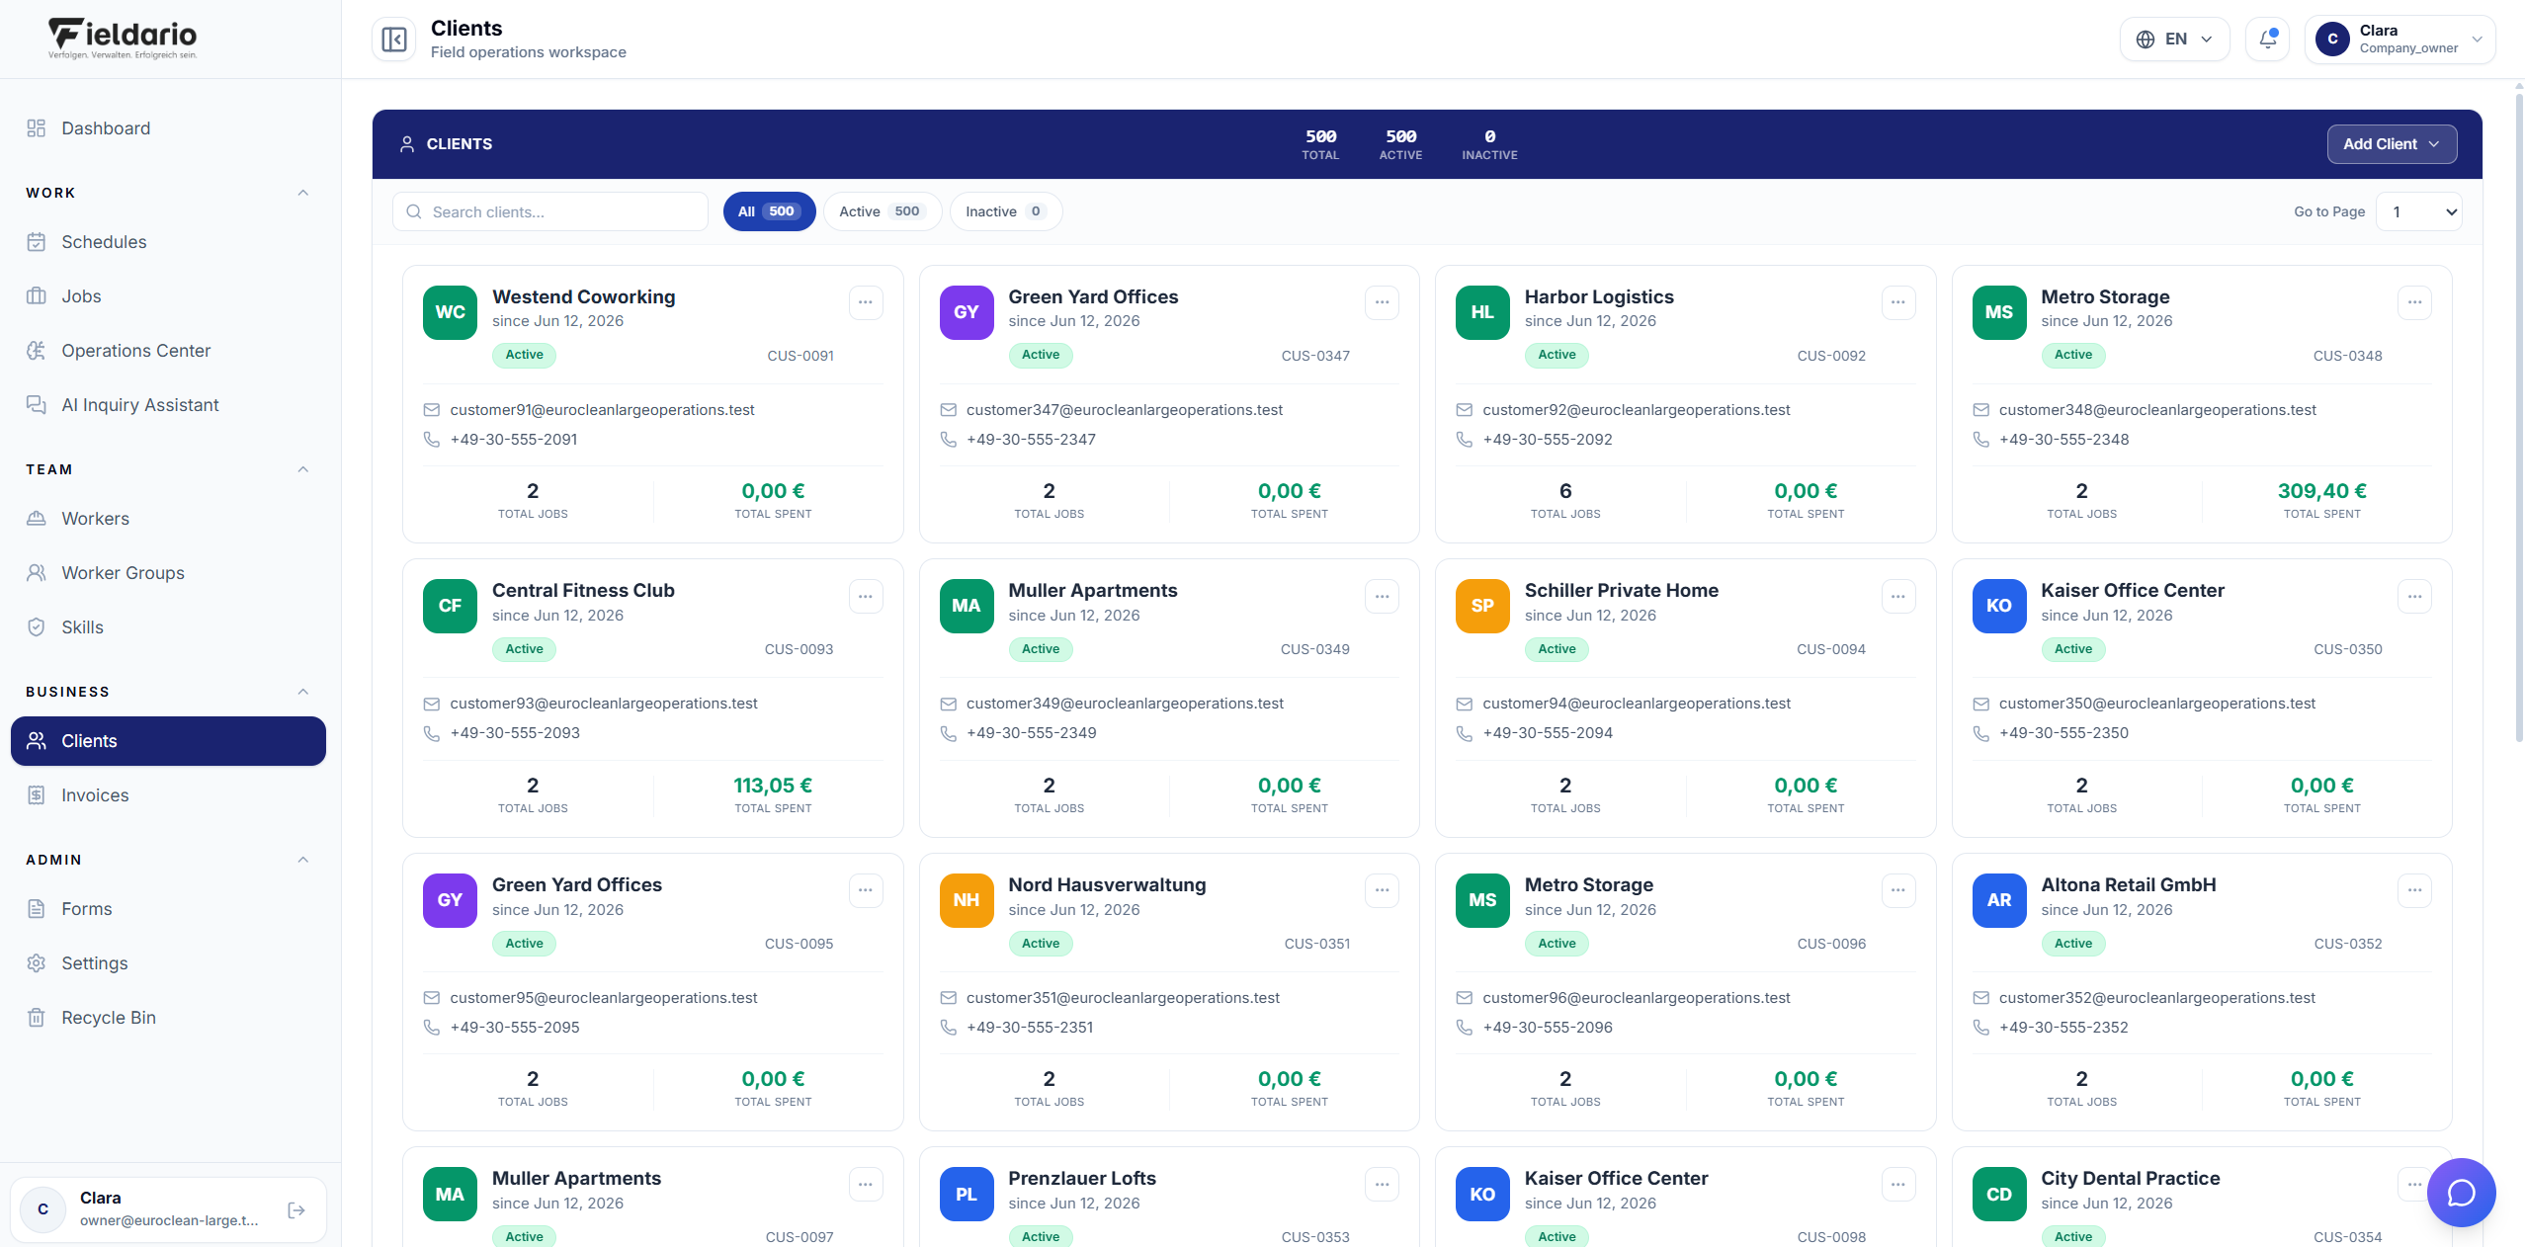
Task: Collapse the TEAM sidebar section
Action: point(303,469)
